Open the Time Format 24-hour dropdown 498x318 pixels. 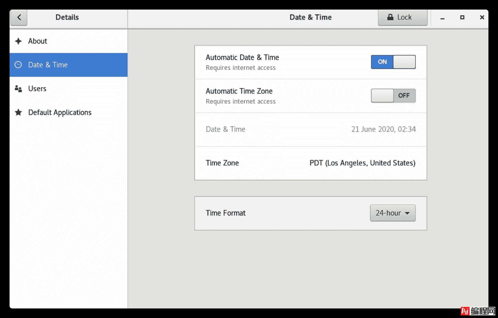392,213
